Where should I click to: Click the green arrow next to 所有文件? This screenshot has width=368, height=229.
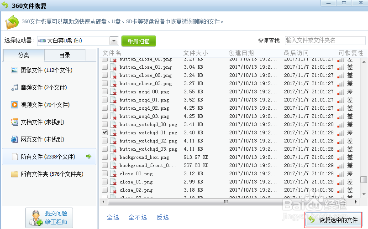point(89,156)
